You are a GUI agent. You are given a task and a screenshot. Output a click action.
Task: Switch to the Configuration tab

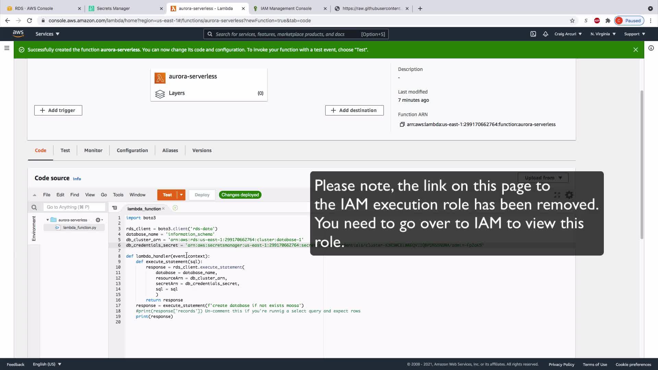tap(132, 150)
